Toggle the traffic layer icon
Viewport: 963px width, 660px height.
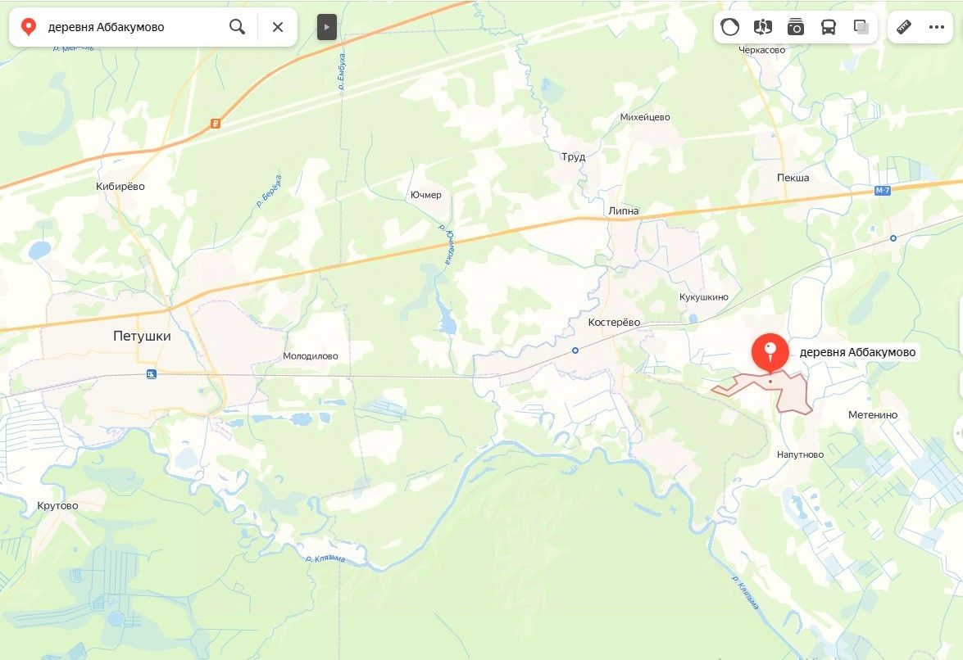pos(730,27)
